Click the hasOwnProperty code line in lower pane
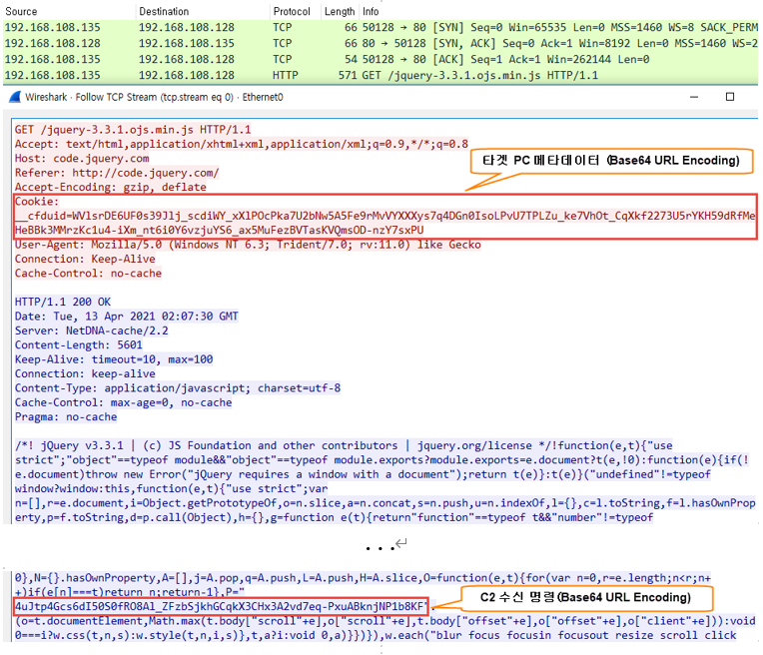The height and width of the screenshot is (655, 763). pos(363,578)
